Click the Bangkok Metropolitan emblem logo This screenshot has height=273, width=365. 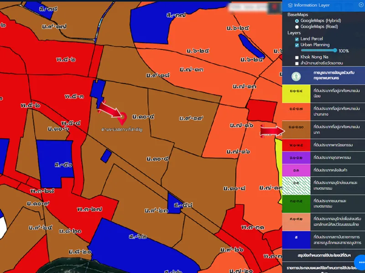[296, 75]
